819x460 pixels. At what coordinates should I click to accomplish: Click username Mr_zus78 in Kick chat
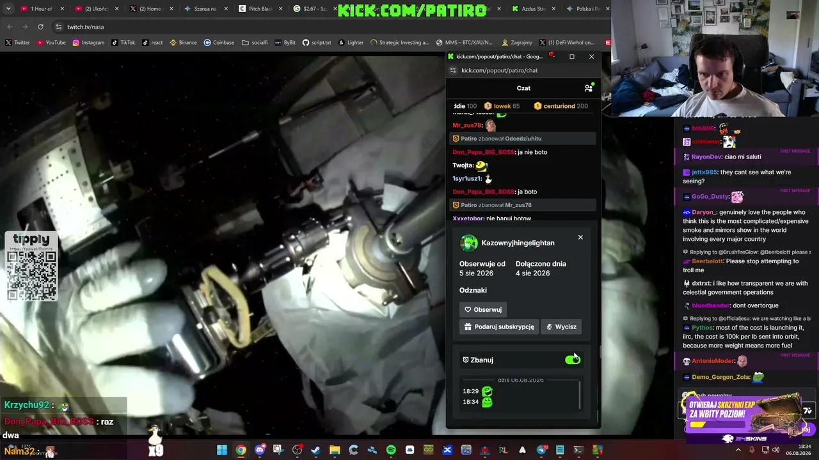(x=467, y=125)
